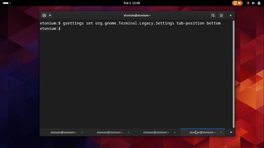Click the window title xtonium@xtonium:~
Viewport: 264px width, 148px height.
pyautogui.click(x=137, y=16)
